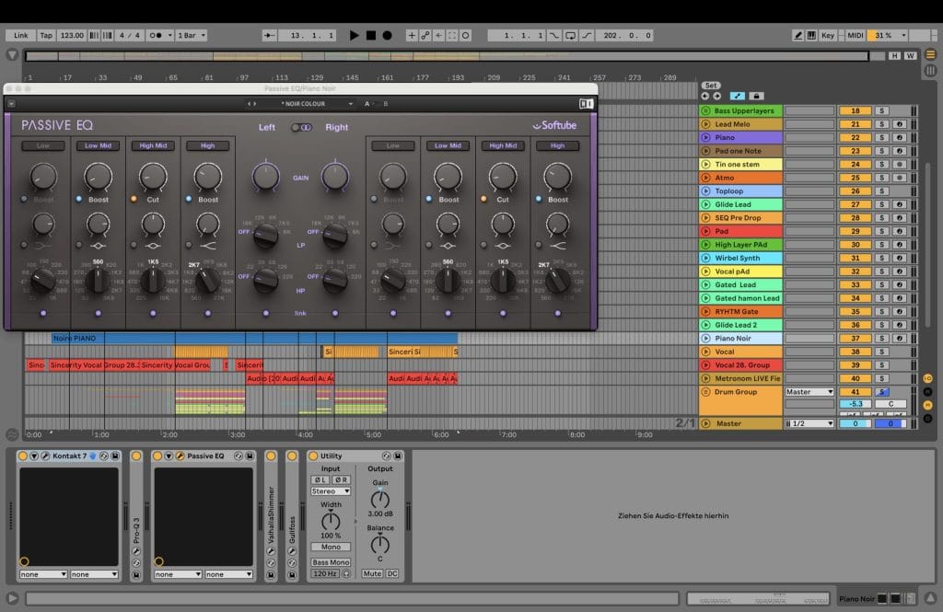
Task: Click the Kontakt 7 hot-swap preset icon
Action: click(x=104, y=456)
